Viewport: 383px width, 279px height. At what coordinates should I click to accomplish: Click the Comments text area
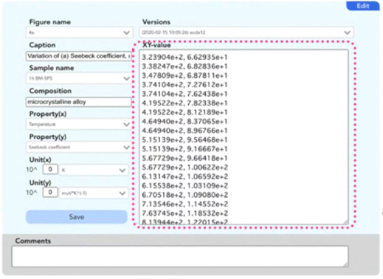click(x=180, y=256)
